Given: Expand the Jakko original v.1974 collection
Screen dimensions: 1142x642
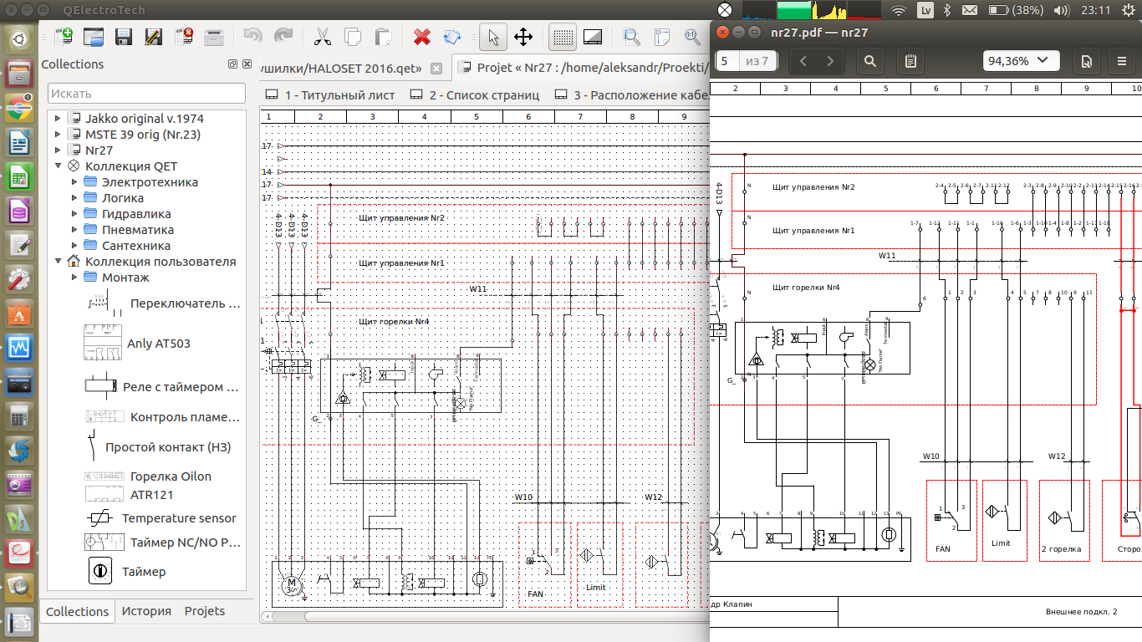Looking at the screenshot, I should click(57, 118).
